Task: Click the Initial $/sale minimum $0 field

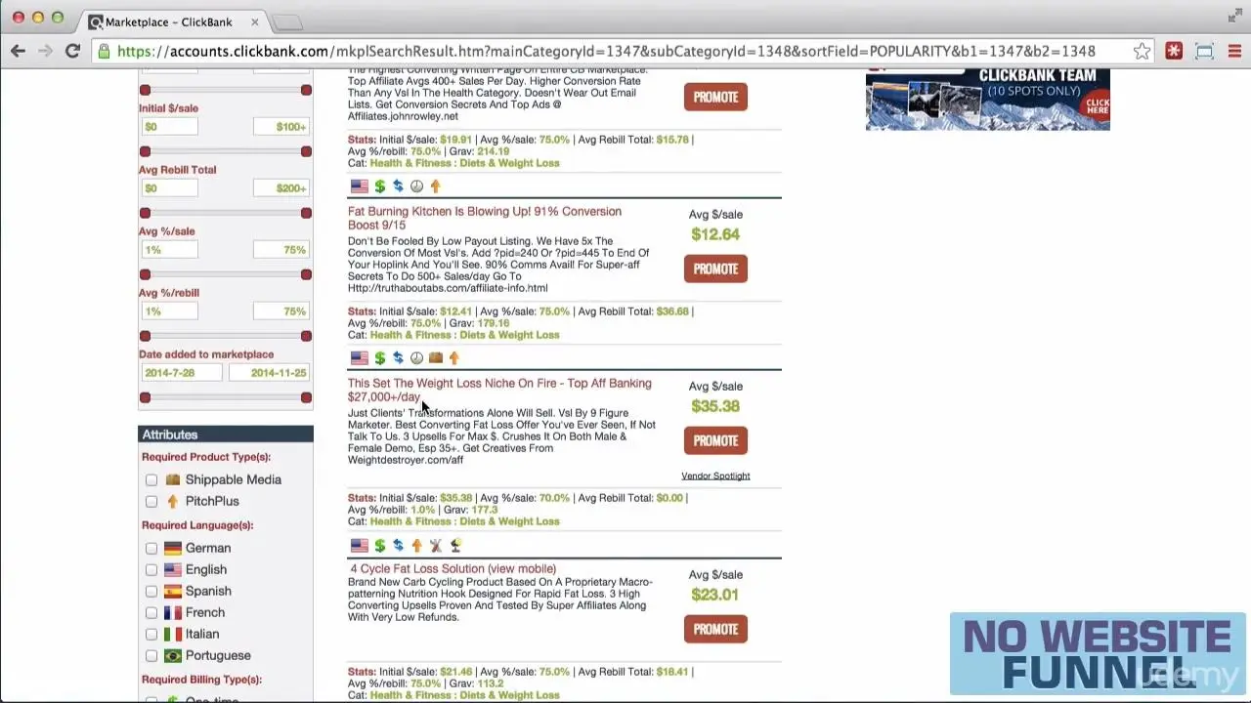Action: pos(169,127)
